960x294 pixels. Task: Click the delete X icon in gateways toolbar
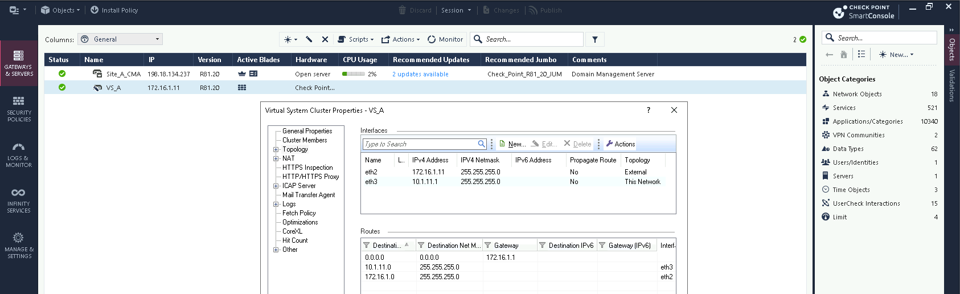[325, 39]
